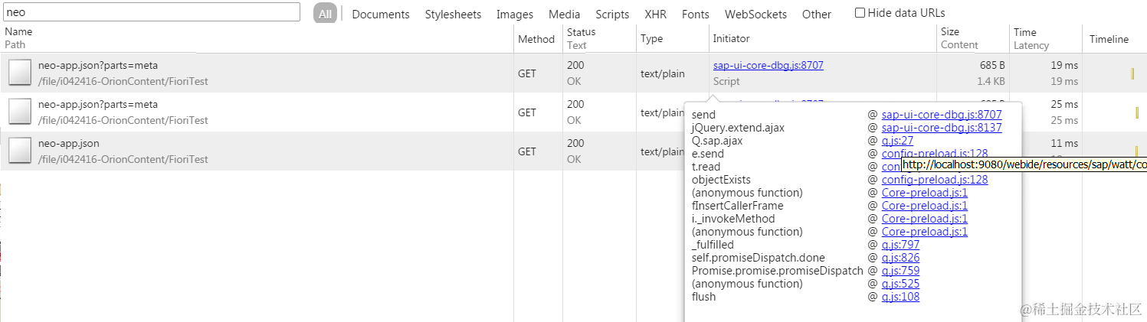Open q.js:27 link for Q.sap.ajax
This screenshot has width=1147, height=322.
[897, 141]
